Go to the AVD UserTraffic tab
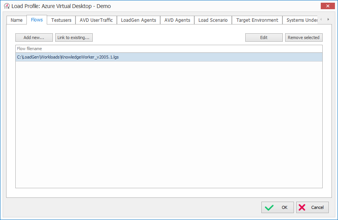The width and height of the screenshot is (338, 220). coord(96,20)
